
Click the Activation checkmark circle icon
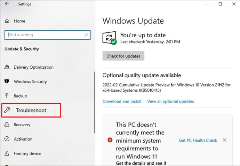pos(7,139)
